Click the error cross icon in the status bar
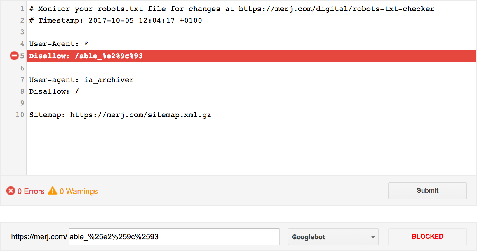 click(11, 191)
